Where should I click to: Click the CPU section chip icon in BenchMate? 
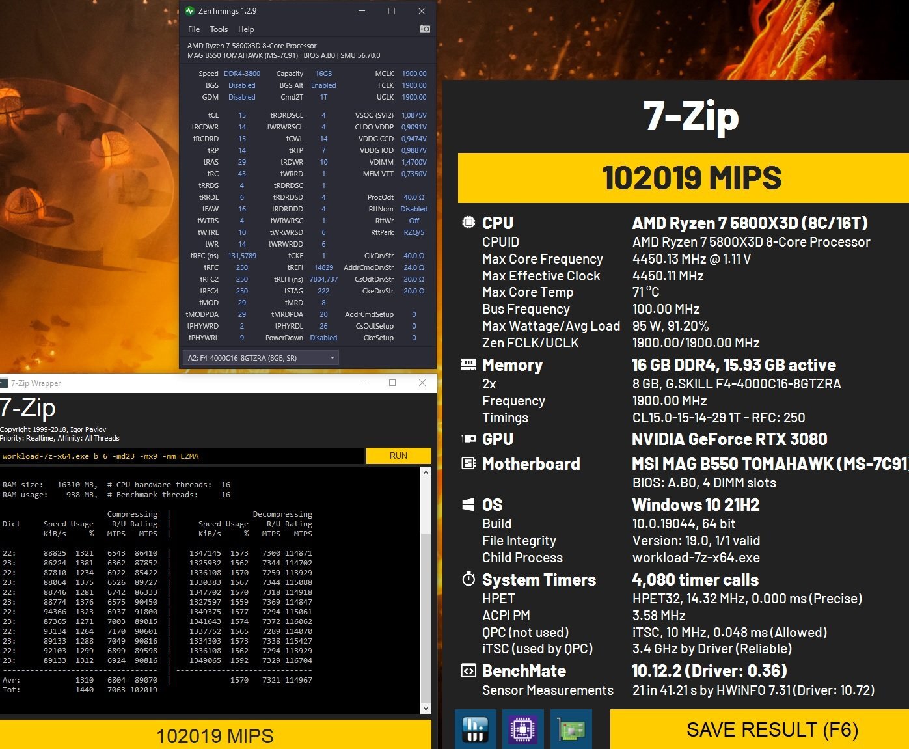tap(468, 223)
